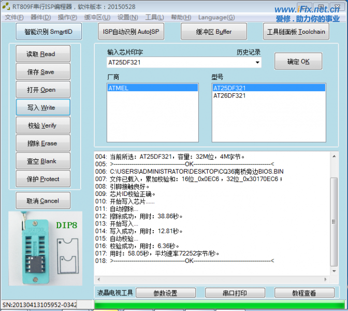
Task: Click the 参数设置 parameter settings button
Action: click(x=166, y=293)
